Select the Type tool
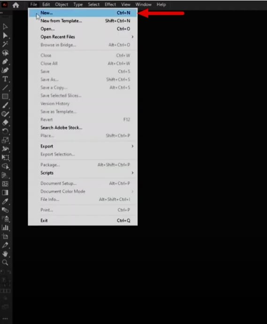 (5, 79)
